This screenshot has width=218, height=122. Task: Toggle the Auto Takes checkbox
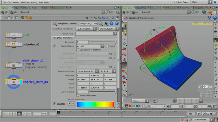(x=175, y=2)
